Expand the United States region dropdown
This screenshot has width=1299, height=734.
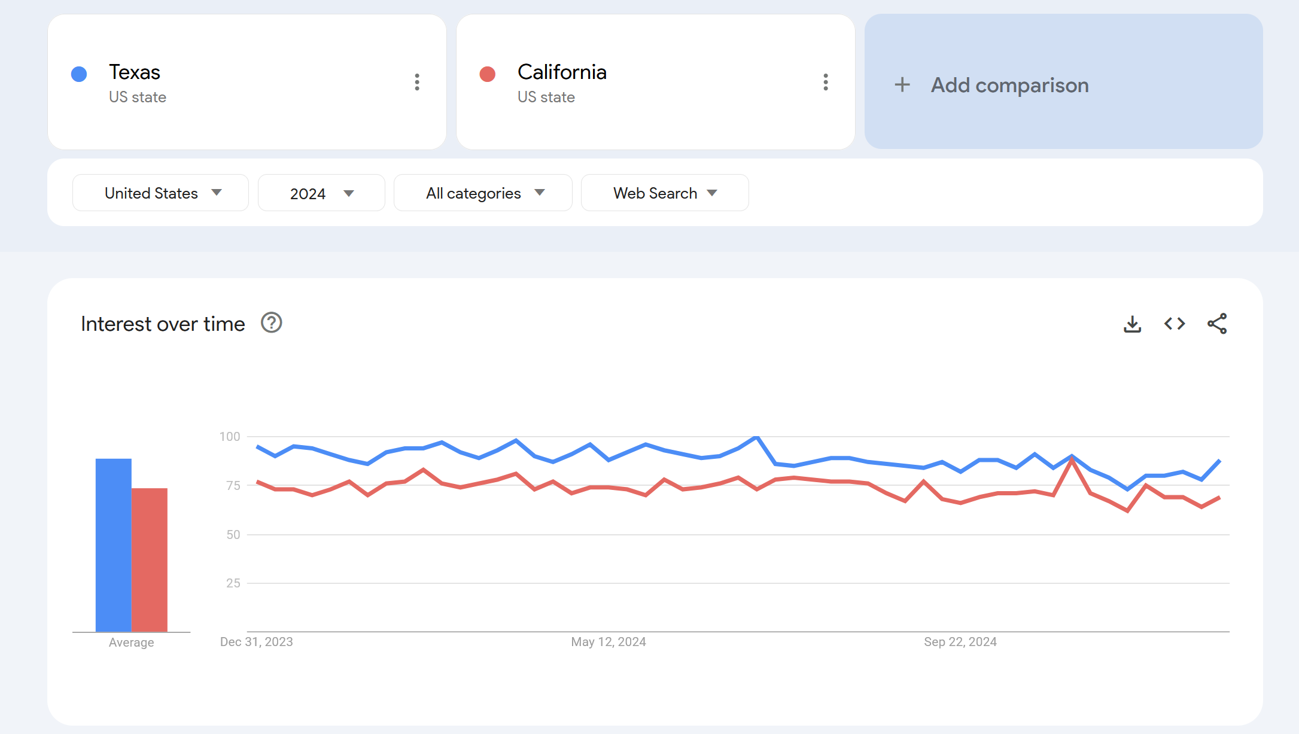pyautogui.click(x=160, y=193)
